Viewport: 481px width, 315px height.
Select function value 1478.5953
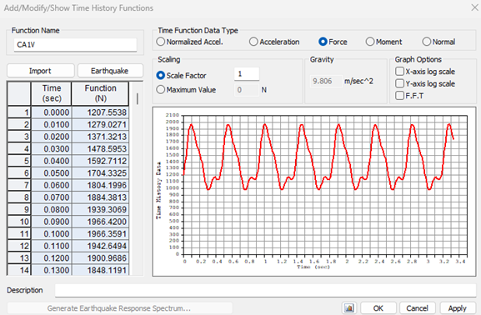point(100,149)
